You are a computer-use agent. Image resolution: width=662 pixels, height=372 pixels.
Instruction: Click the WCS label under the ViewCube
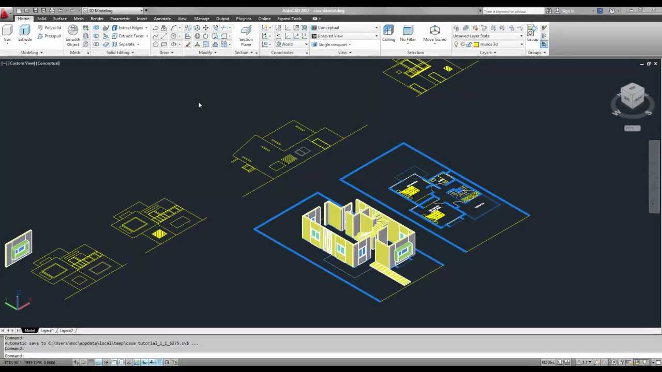[633, 128]
